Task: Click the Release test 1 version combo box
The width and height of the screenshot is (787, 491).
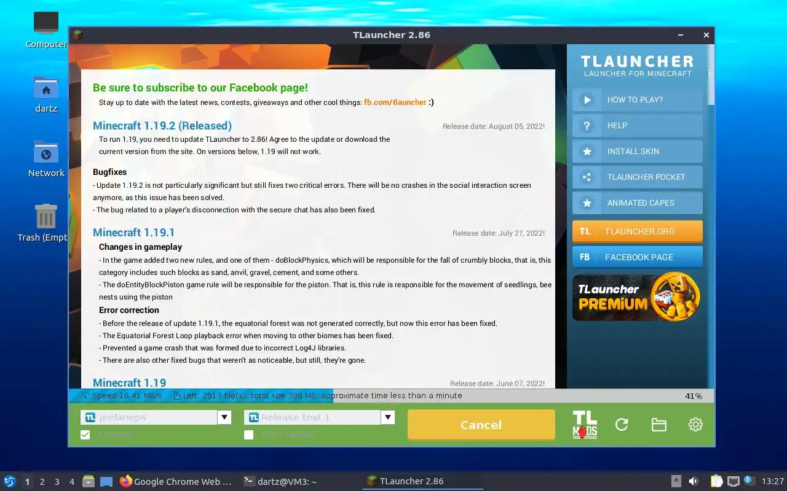Action: [x=320, y=417]
